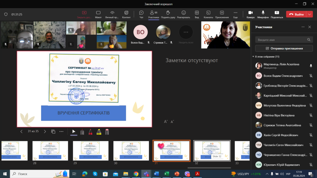Open the PowerPoint icon in the taskbar

177,174
